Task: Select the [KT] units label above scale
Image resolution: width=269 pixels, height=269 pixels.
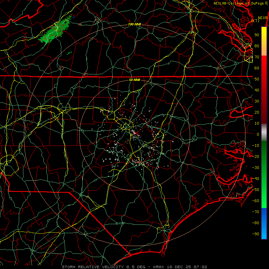Action: click(255, 21)
